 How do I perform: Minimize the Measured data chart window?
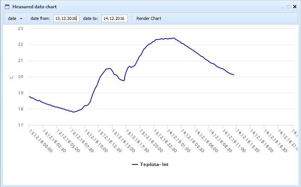coord(283,7)
